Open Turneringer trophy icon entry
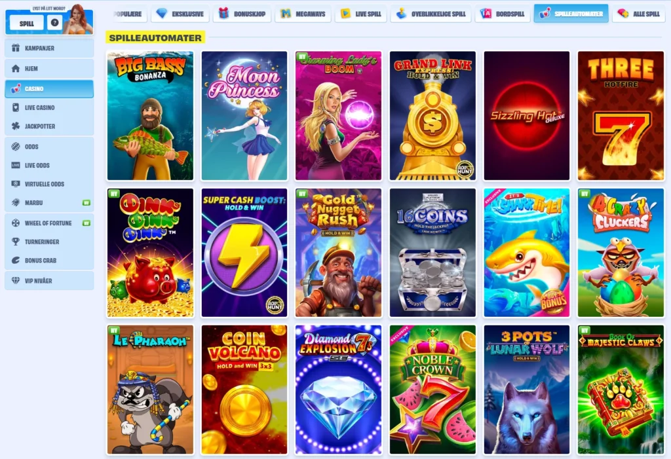 [16, 242]
